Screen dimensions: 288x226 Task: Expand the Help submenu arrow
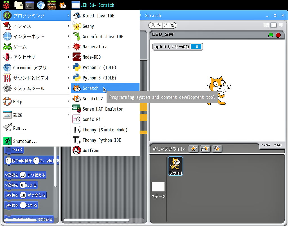[x=68, y=101]
